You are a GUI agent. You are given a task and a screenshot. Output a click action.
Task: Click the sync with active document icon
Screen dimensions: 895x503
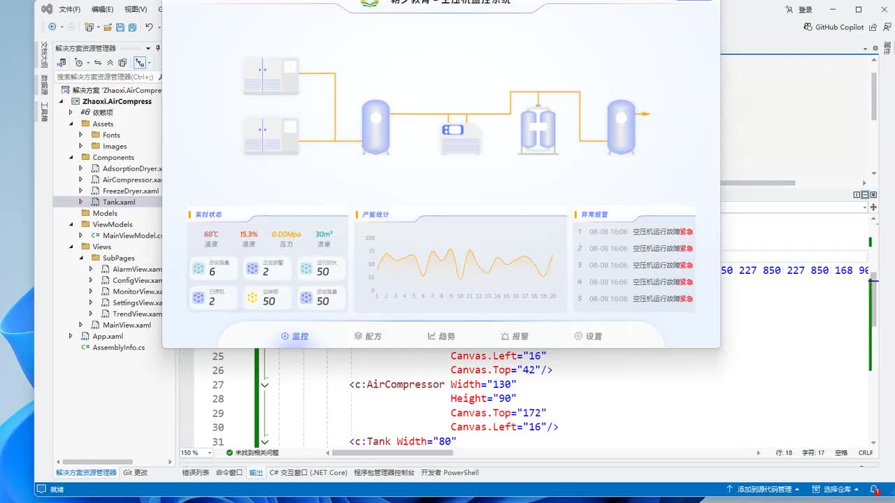(x=98, y=62)
